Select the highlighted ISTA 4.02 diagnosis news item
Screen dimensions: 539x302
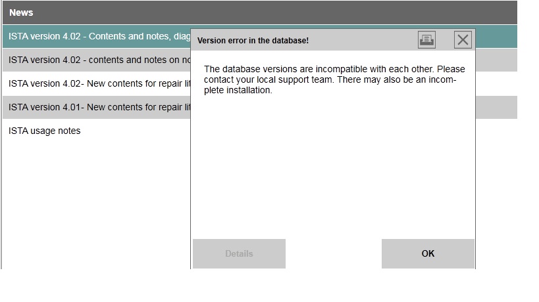(99, 37)
